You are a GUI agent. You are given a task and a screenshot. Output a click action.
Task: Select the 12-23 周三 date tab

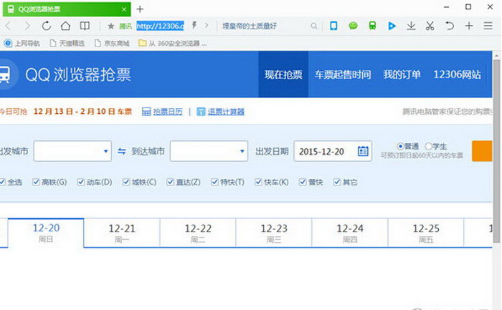click(274, 233)
